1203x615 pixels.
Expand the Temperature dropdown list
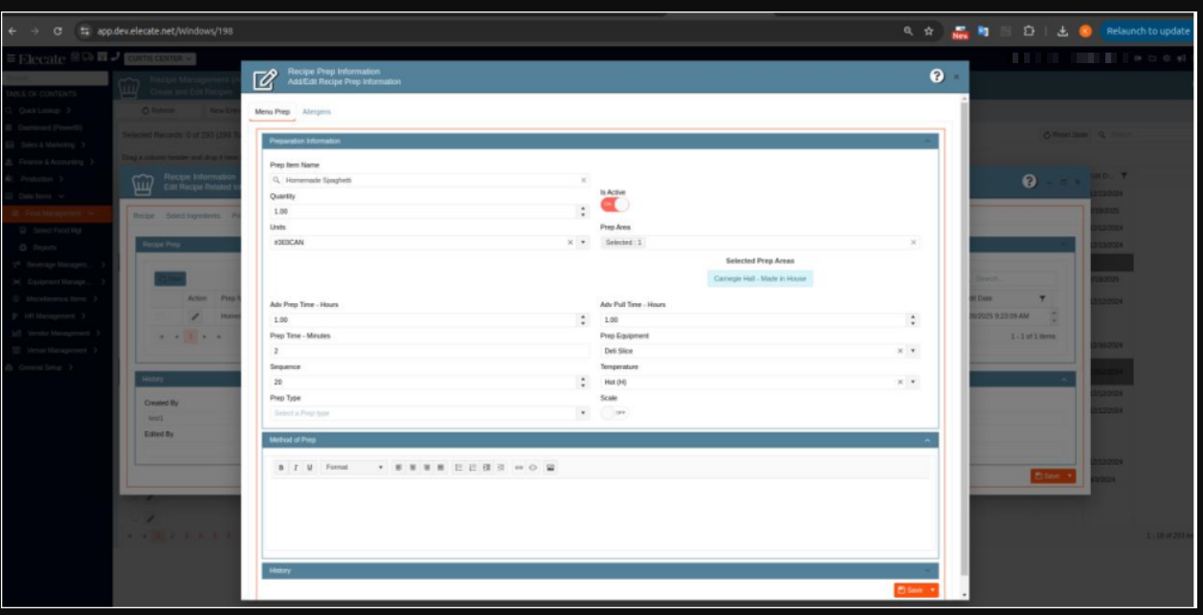pos(913,383)
